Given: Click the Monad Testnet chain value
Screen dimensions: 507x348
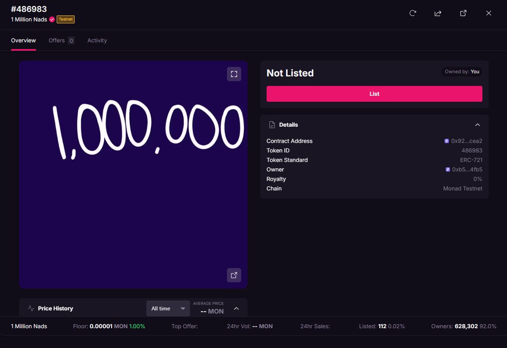Looking at the screenshot, I should (x=463, y=189).
